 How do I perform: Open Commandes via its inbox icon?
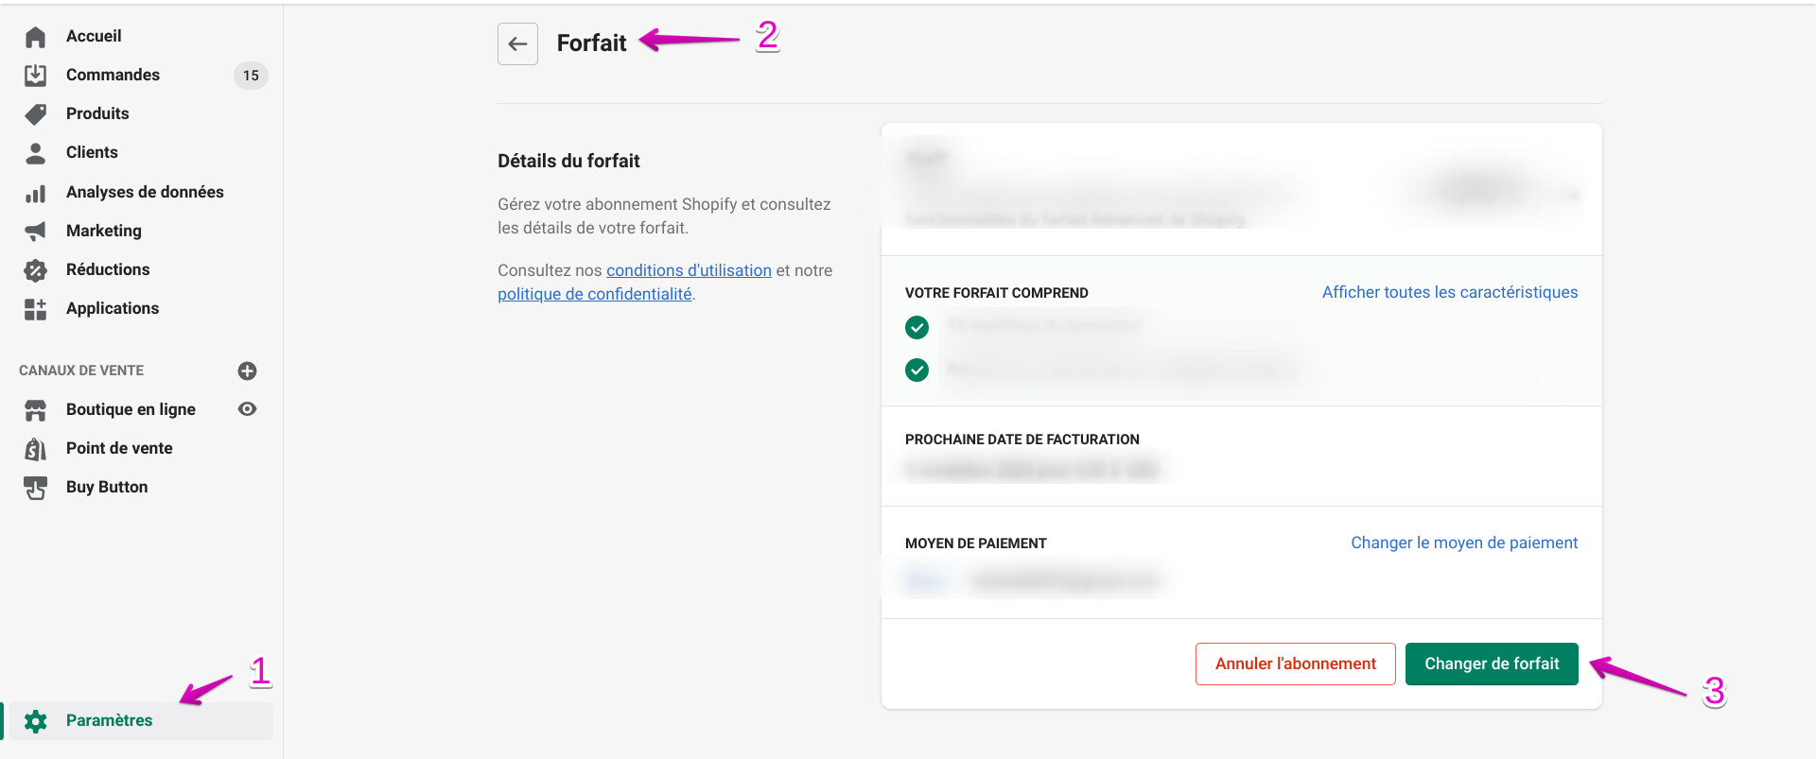click(x=35, y=76)
